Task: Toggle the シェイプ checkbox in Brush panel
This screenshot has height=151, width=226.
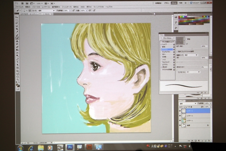Action: 161,45
